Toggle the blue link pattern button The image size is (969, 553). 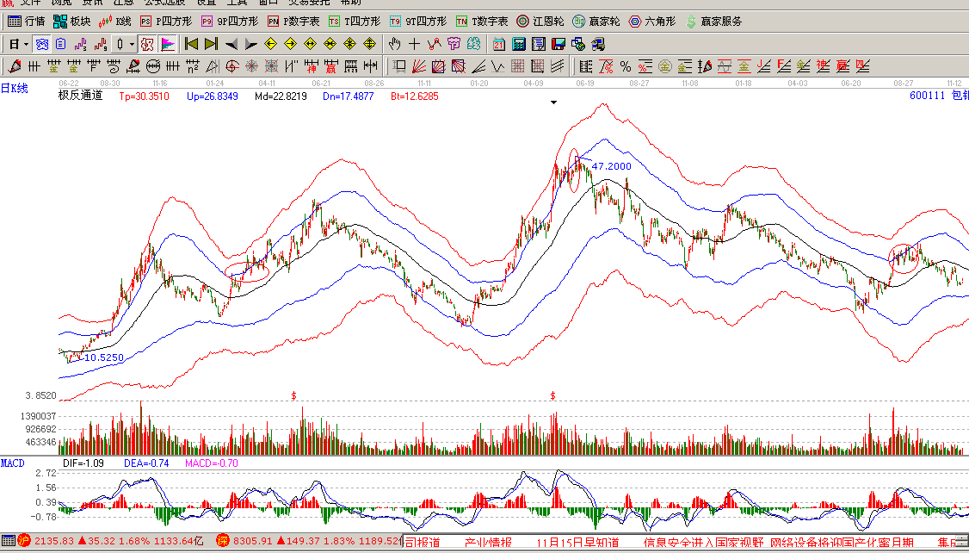click(41, 44)
